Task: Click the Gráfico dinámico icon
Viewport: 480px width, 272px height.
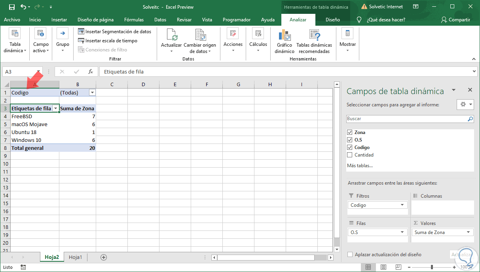Action: (x=285, y=36)
